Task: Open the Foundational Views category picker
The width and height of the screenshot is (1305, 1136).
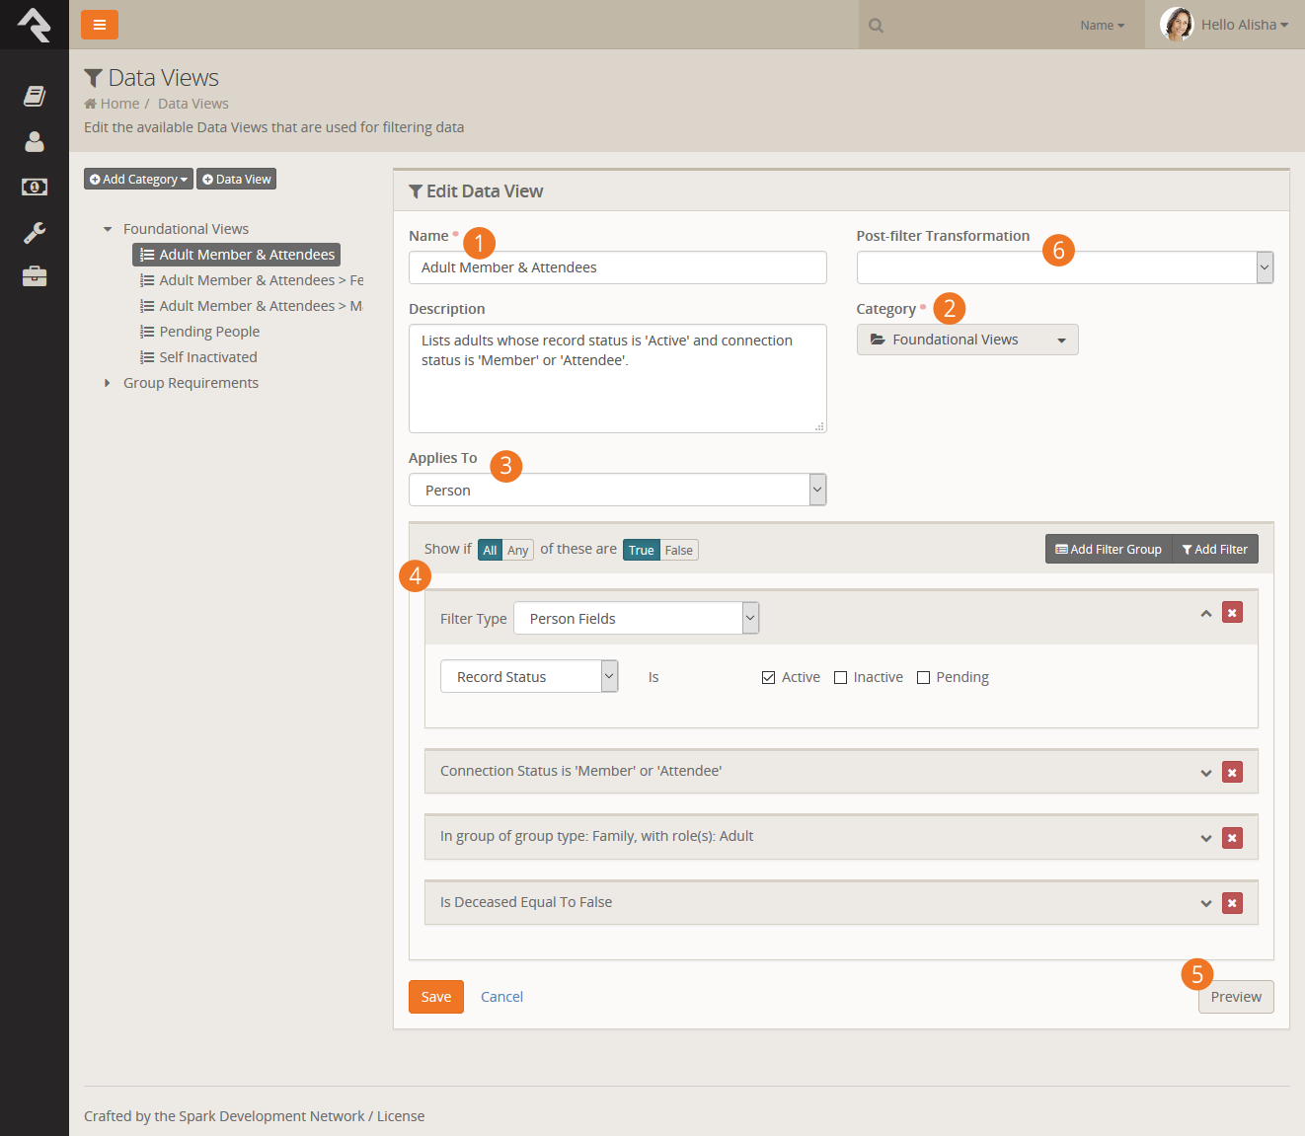Action: tap(967, 340)
